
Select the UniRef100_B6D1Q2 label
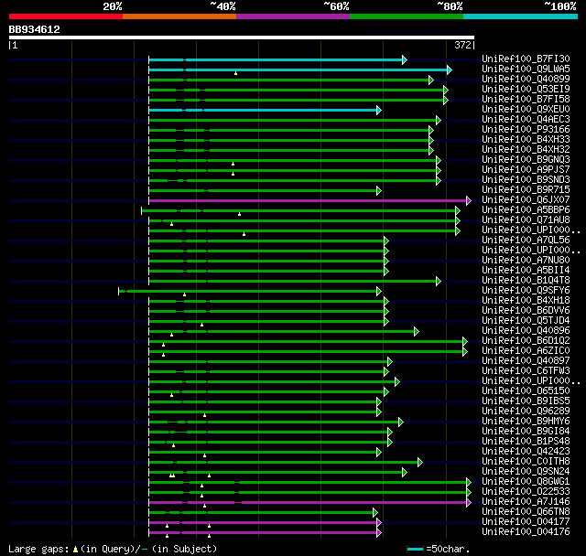[x=526, y=341]
